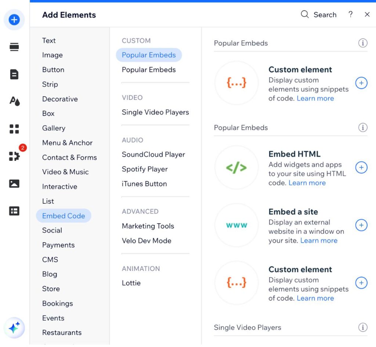Click the Popular Embeds info icon
The width and height of the screenshot is (376, 347).
click(363, 43)
